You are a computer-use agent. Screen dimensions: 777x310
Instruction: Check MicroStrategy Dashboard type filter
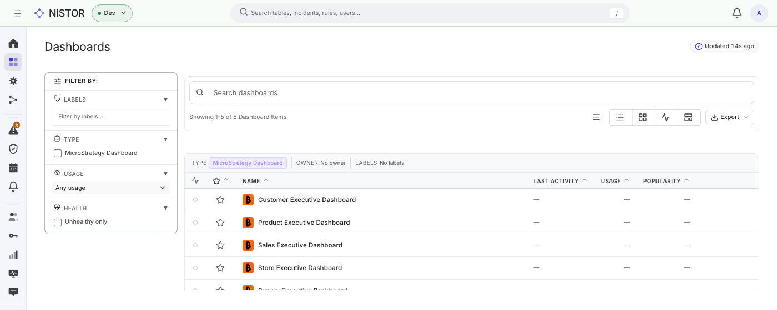58,153
